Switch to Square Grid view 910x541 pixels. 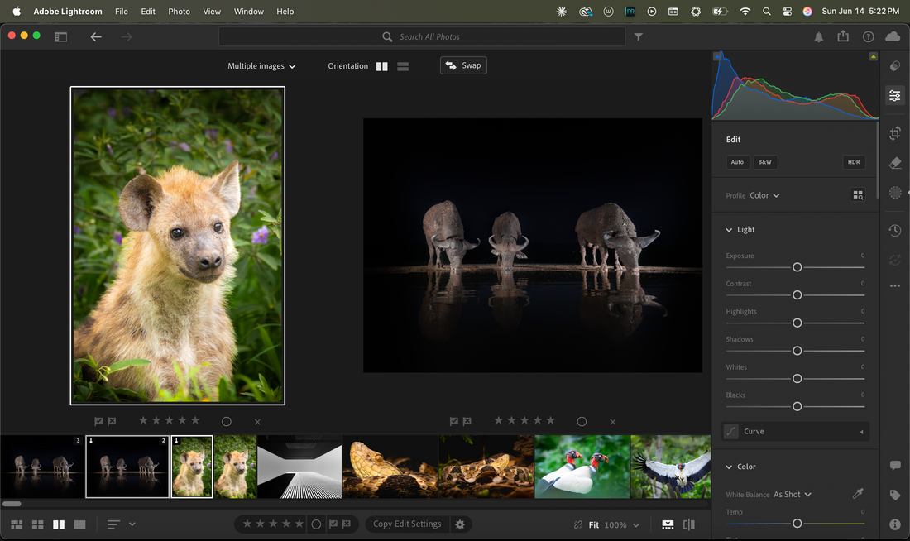coord(38,524)
